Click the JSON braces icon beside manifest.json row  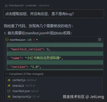click(x=9, y=91)
